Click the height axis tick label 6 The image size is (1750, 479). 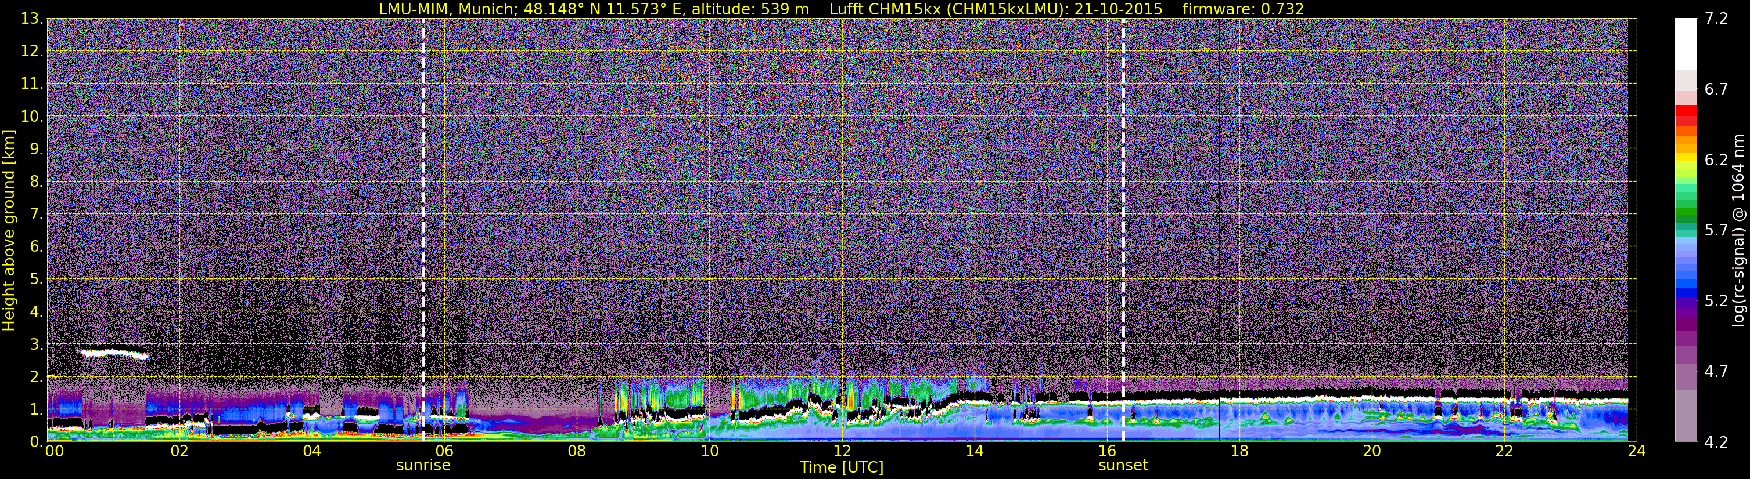coord(36,247)
